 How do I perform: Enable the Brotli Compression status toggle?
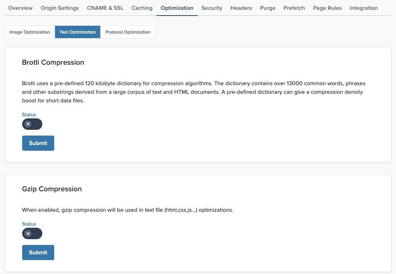(x=32, y=124)
